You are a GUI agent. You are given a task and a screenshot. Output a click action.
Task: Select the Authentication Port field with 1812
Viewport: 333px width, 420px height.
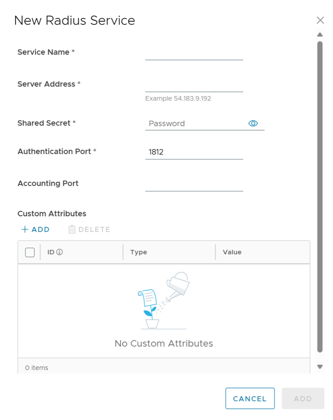tap(194, 152)
